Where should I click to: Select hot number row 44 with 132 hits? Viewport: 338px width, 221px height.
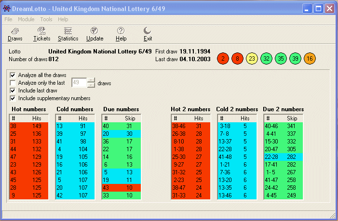point(29,149)
